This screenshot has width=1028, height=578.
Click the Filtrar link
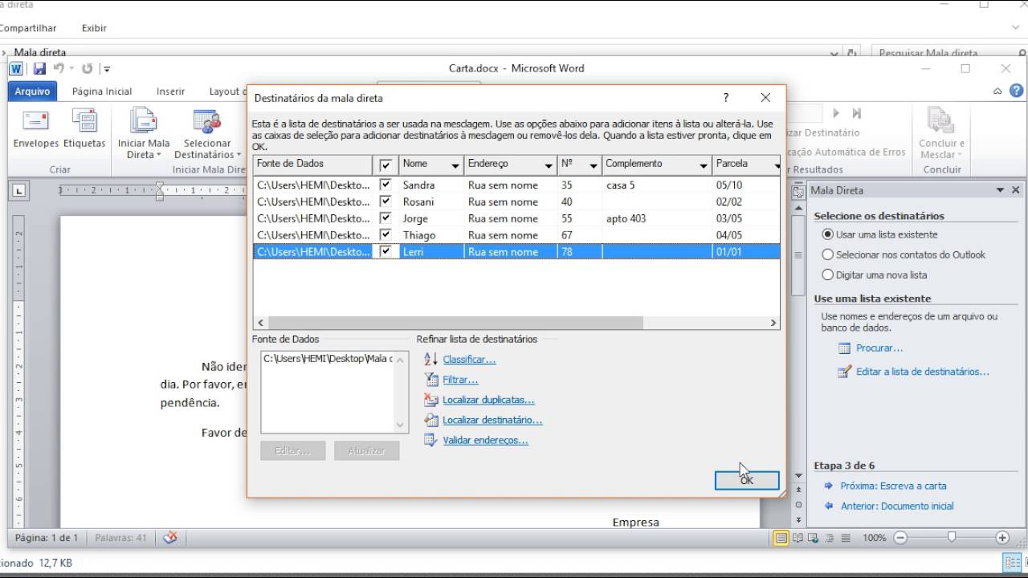pos(460,380)
